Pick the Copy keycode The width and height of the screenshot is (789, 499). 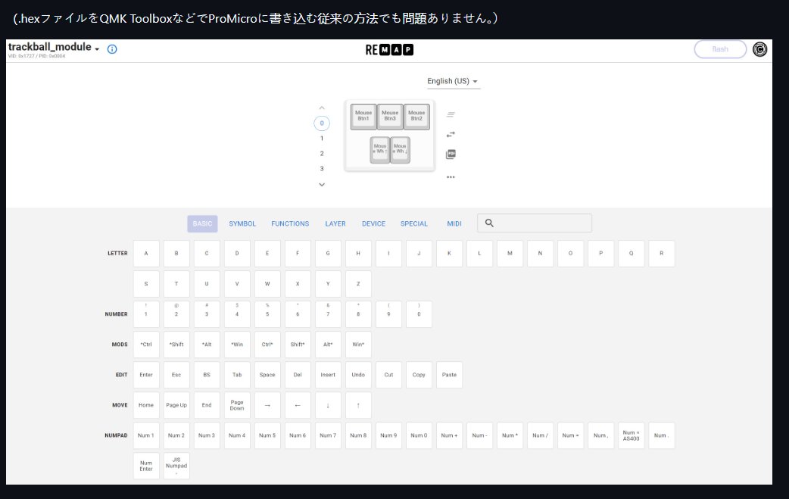(419, 375)
